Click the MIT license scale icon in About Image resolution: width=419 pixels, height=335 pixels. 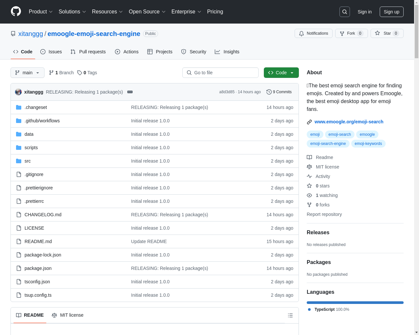[x=309, y=167]
